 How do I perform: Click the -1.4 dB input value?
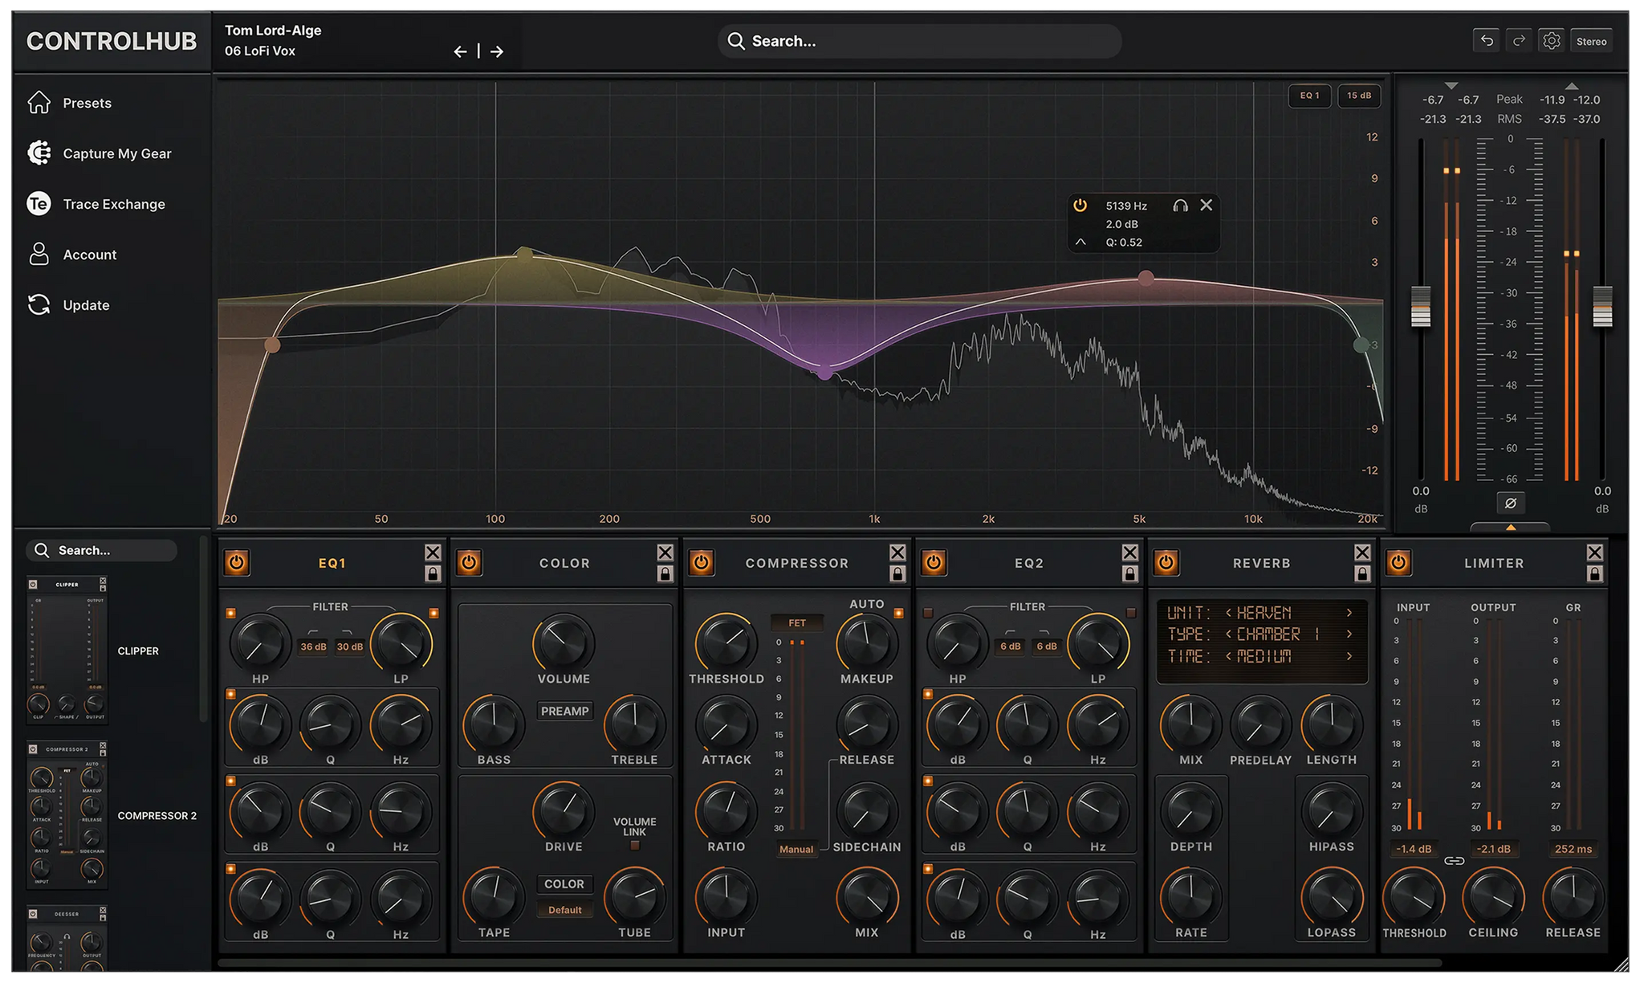point(1414,849)
